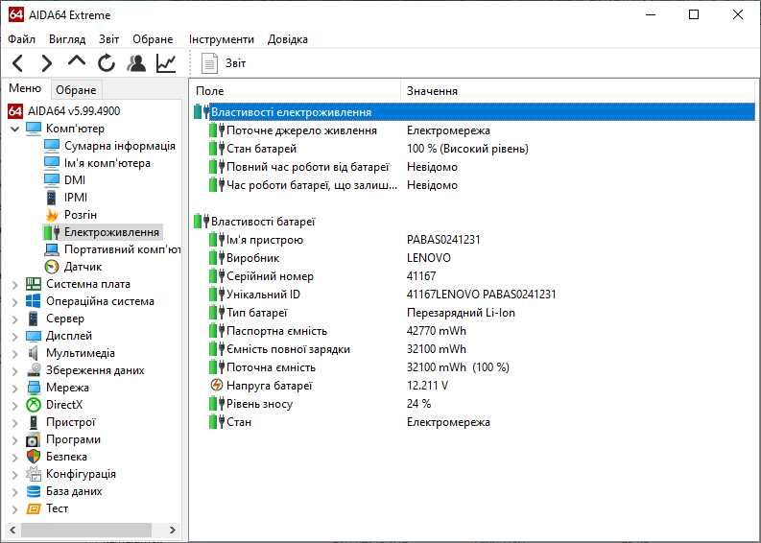
Task: Open the Файл menu
Action: tap(21, 39)
